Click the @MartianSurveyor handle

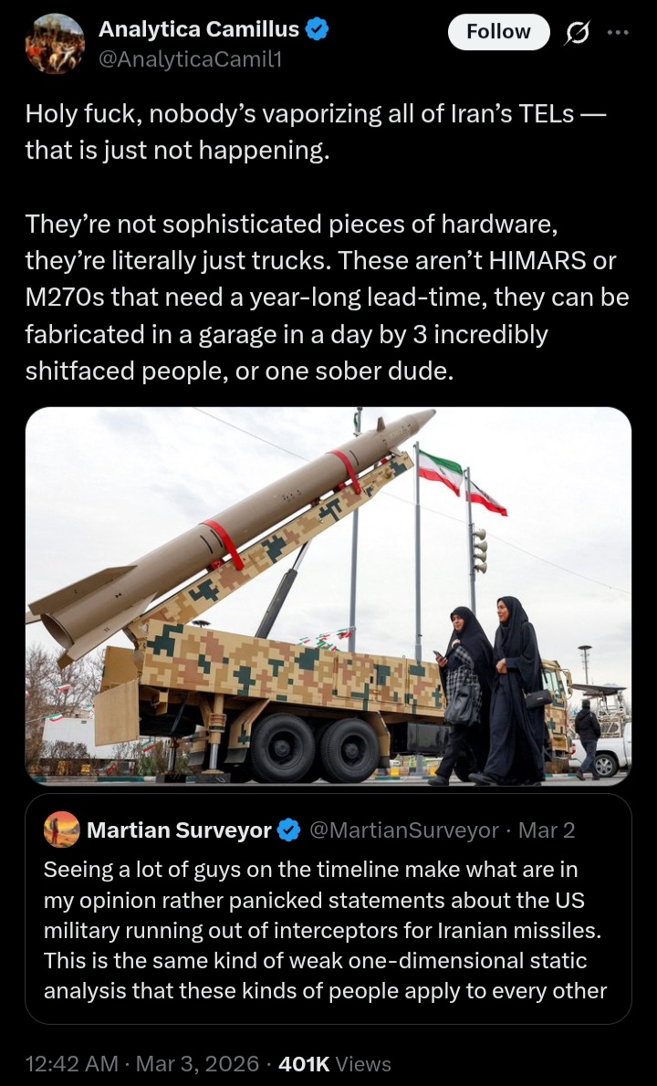point(403,830)
